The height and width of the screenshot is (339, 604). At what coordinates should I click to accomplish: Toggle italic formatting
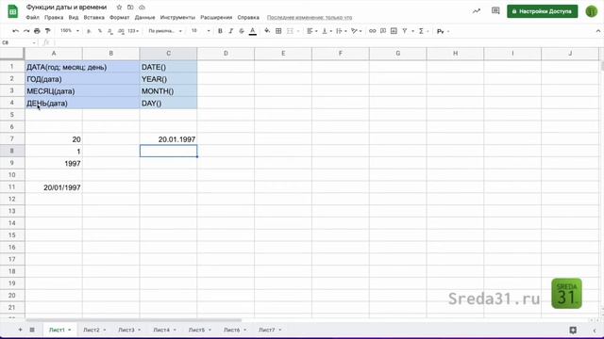pos(230,31)
